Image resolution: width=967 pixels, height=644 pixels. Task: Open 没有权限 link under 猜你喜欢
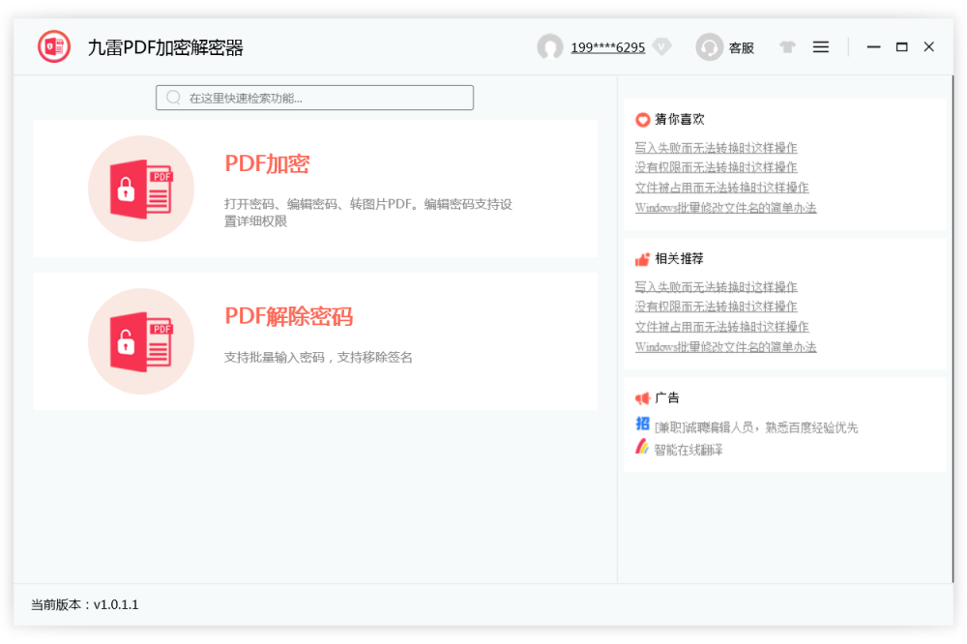click(716, 167)
